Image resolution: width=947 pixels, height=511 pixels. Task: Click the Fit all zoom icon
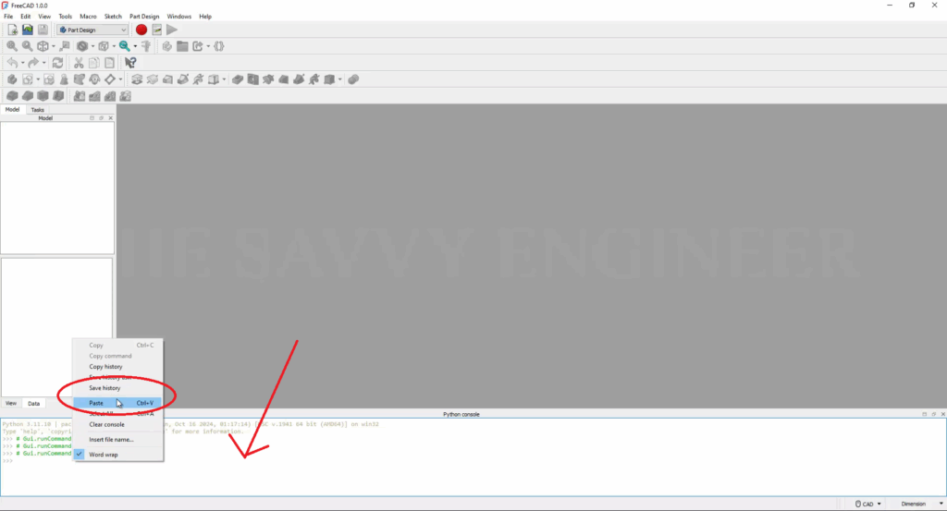12,46
